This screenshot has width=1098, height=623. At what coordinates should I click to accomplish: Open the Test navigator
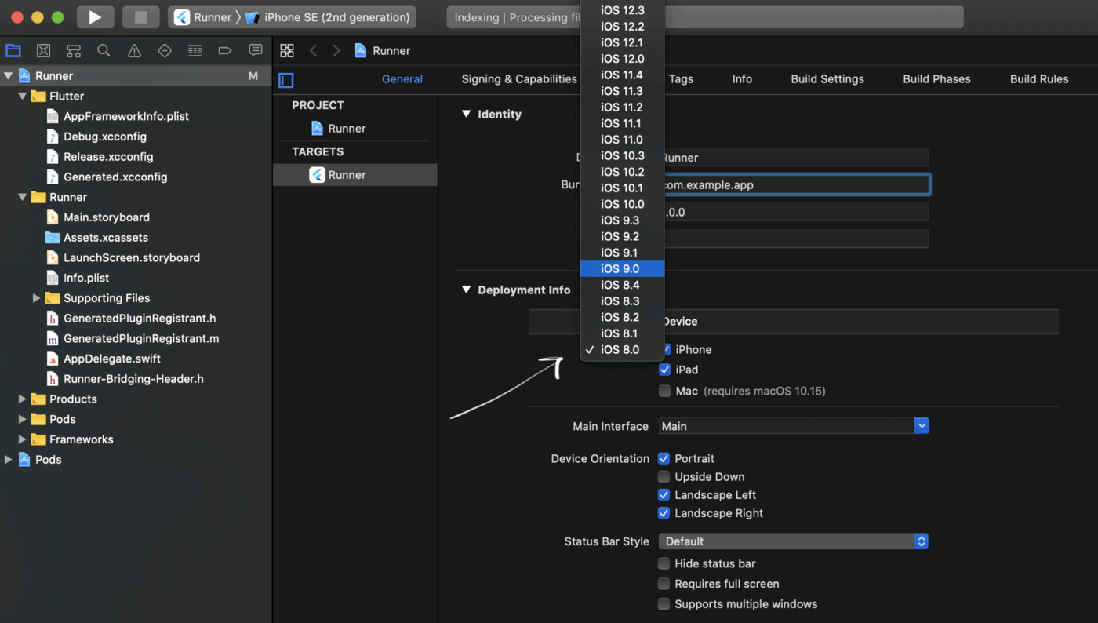tap(165, 51)
